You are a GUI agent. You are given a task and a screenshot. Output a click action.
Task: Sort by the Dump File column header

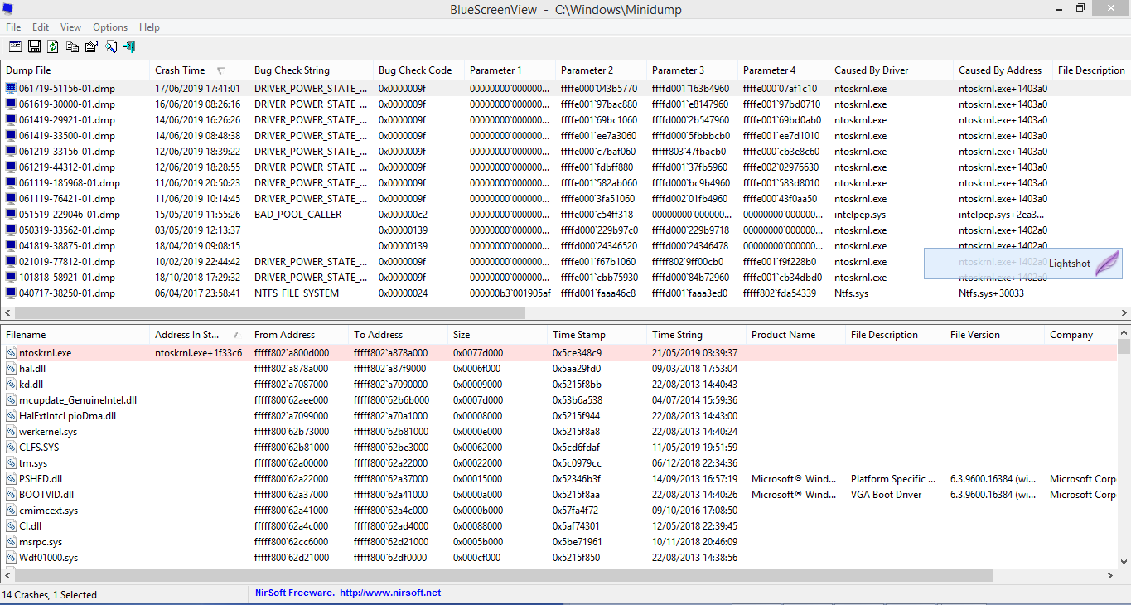(x=75, y=70)
